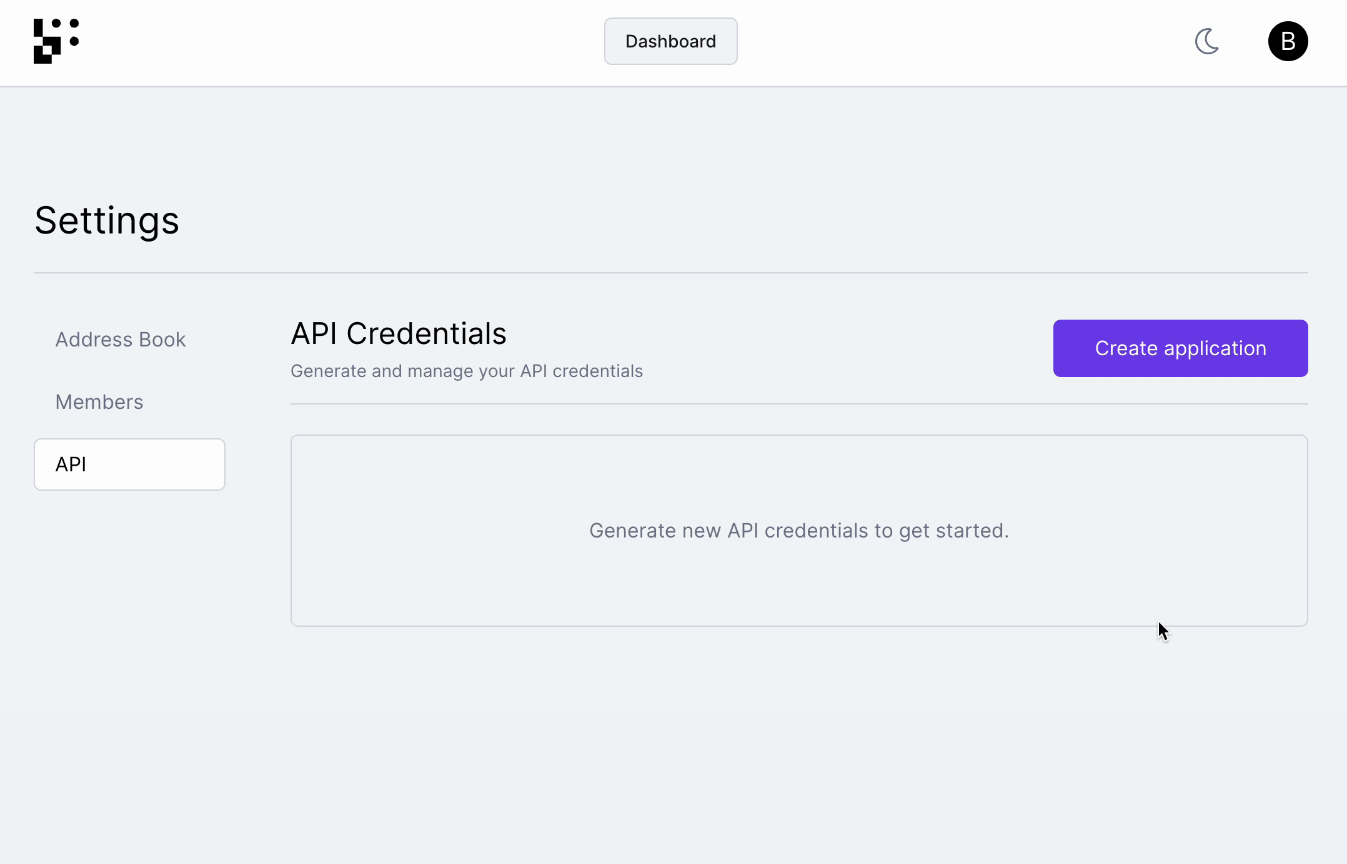Switch to the dark theme

(1207, 41)
